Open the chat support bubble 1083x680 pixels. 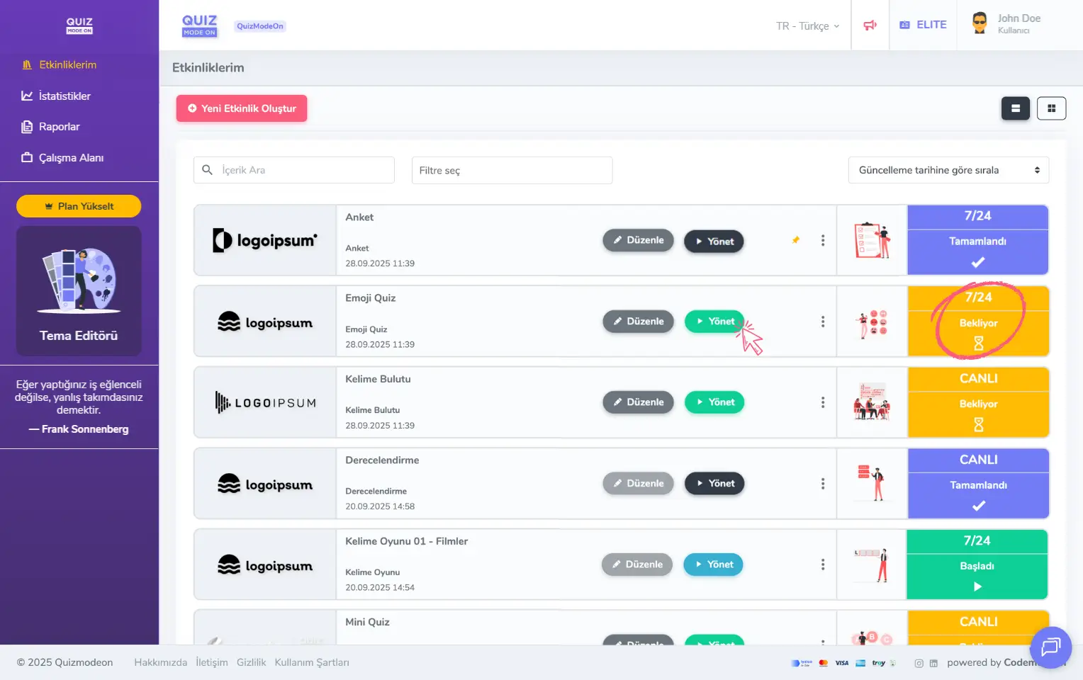point(1050,647)
